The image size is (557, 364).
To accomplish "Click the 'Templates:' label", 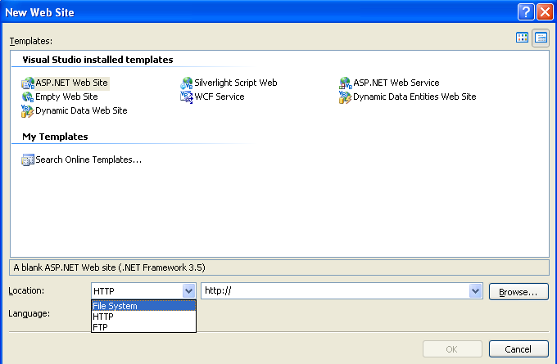I will [31, 41].
